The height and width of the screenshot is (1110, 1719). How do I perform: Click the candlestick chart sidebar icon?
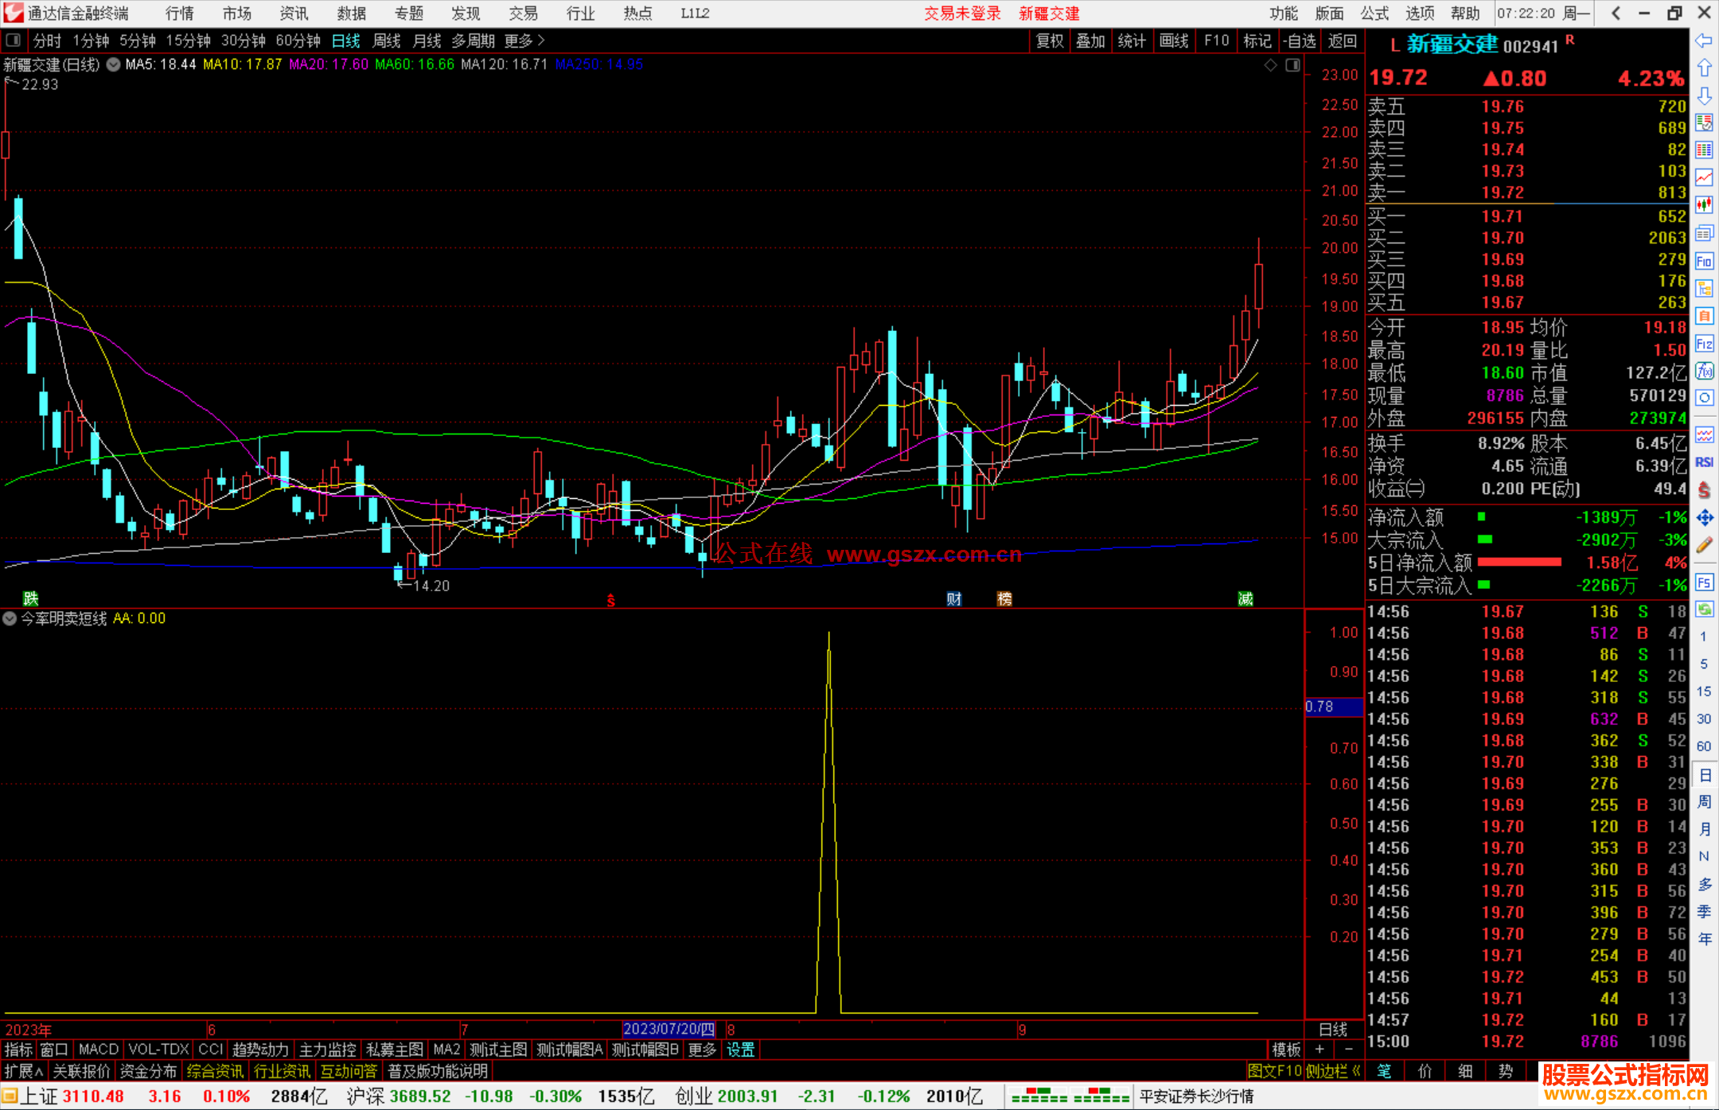pyautogui.click(x=1704, y=205)
